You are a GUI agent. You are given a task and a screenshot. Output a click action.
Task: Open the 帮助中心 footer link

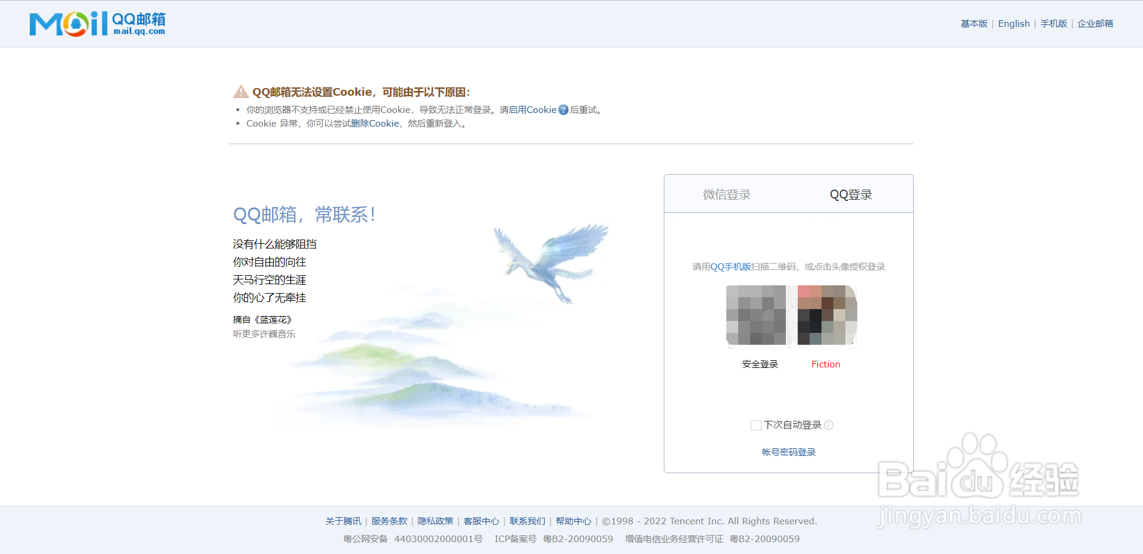[x=573, y=521]
